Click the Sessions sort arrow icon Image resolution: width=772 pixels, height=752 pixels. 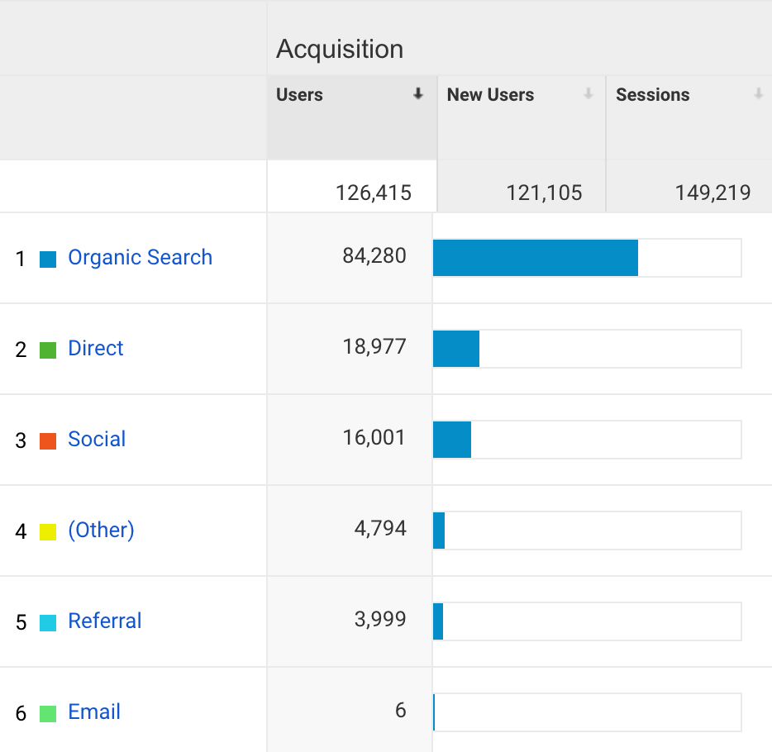click(x=758, y=94)
